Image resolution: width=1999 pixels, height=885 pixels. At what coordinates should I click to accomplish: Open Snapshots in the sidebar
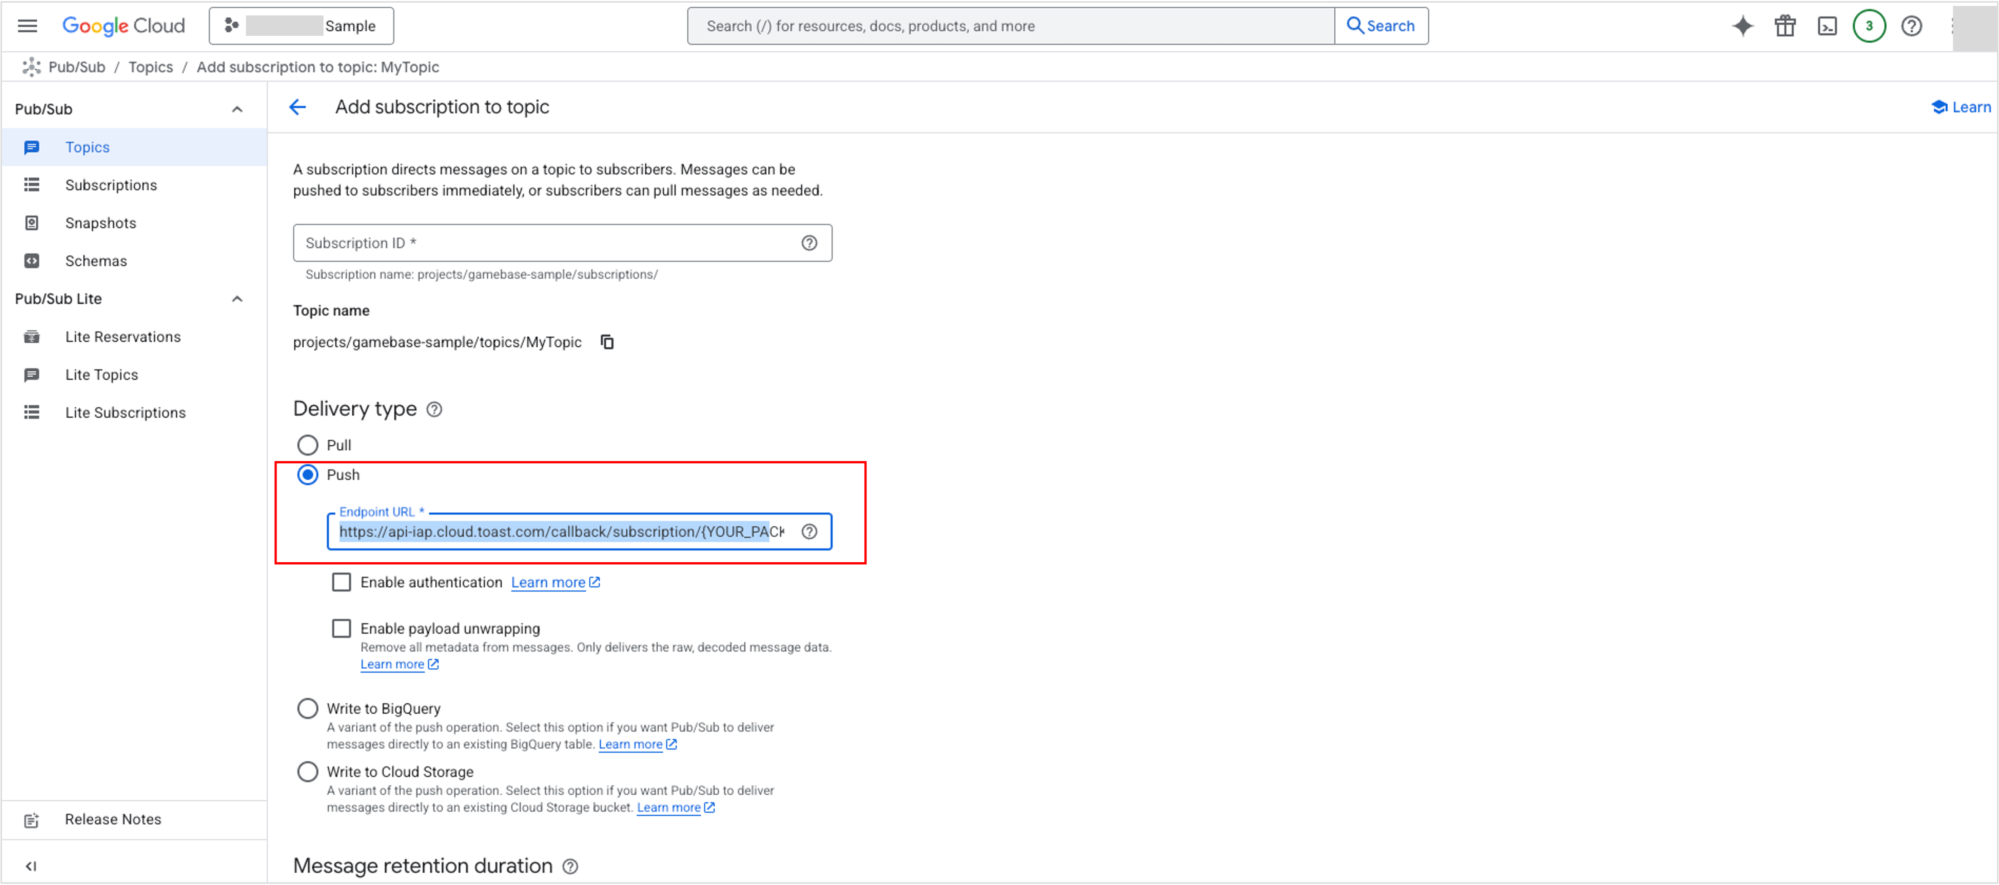[x=134, y=224]
